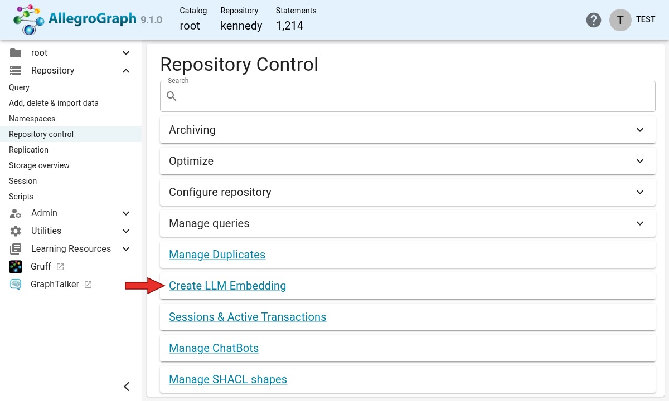Open the Manage ChatBots link

tap(214, 348)
